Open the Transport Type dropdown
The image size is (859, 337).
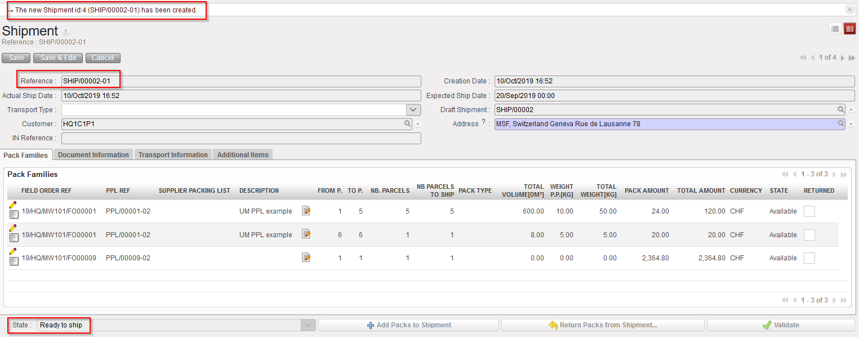[x=413, y=110]
